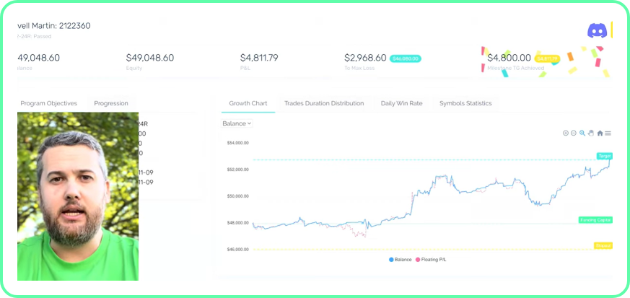Click the teal To Max Loss badge

click(x=405, y=58)
